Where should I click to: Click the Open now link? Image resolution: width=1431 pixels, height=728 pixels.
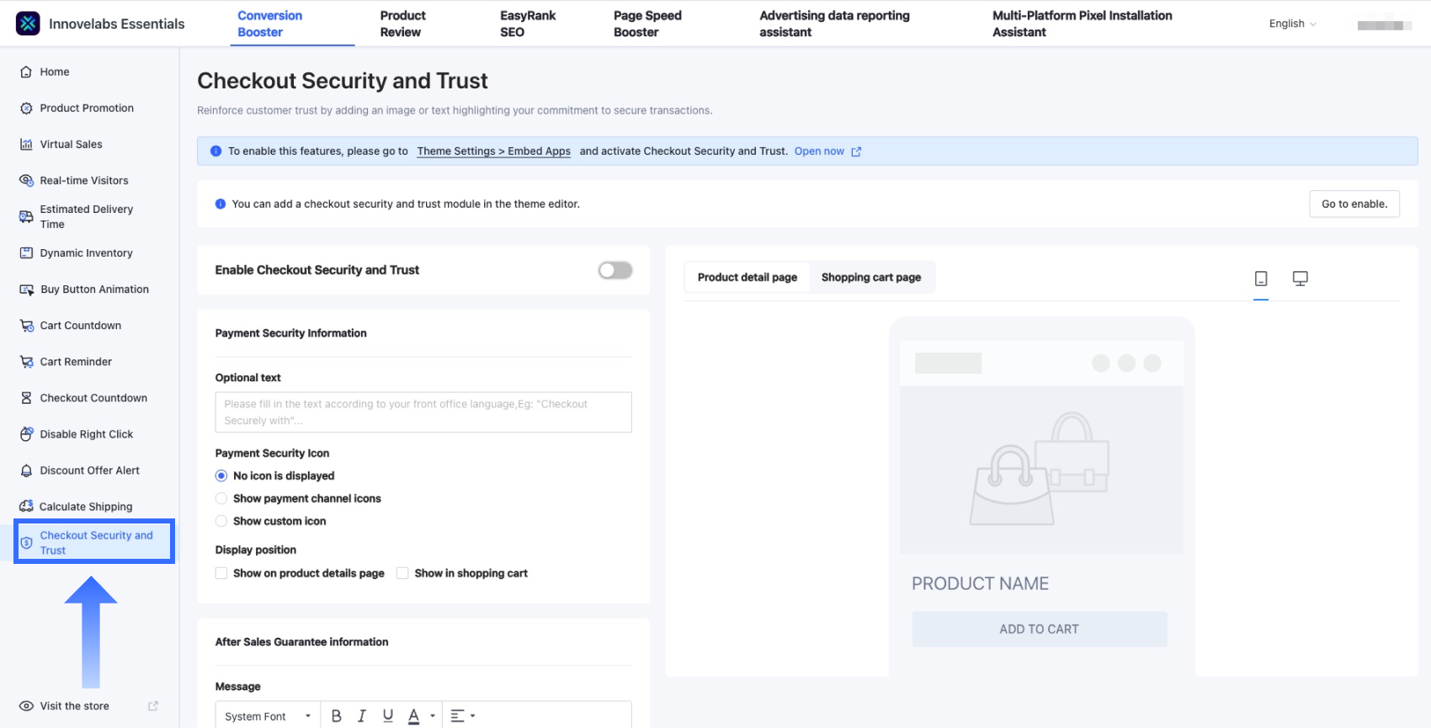click(x=819, y=151)
